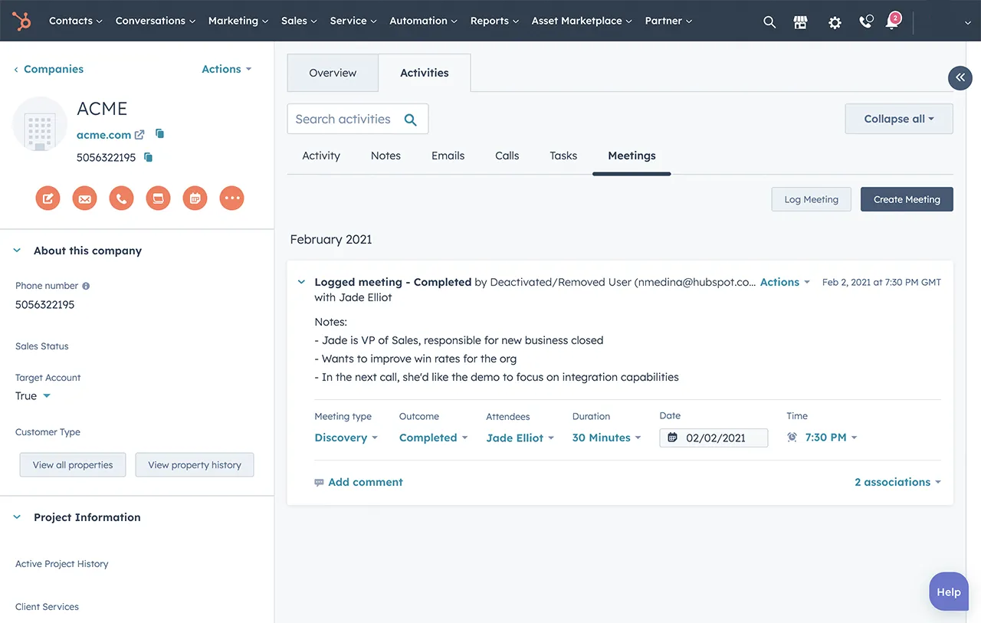Click the ACME company avatar image
Image resolution: width=981 pixels, height=623 pixels.
click(x=40, y=124)
